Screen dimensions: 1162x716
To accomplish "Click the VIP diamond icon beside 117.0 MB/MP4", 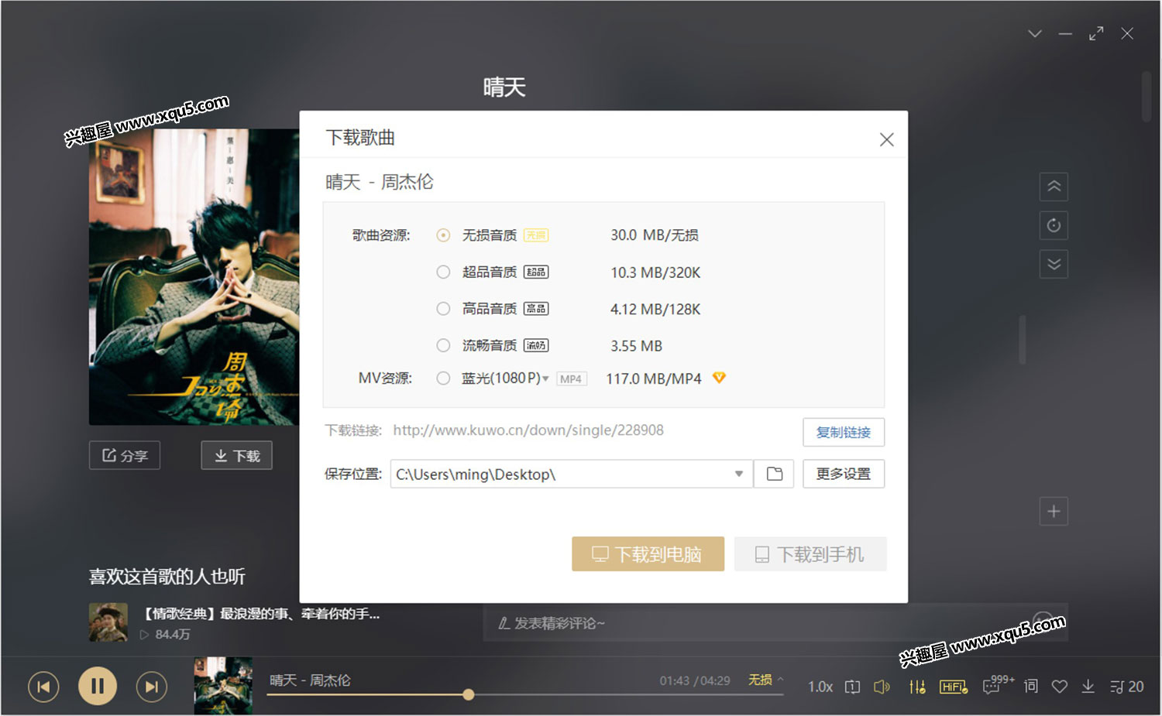I will 719,378.
